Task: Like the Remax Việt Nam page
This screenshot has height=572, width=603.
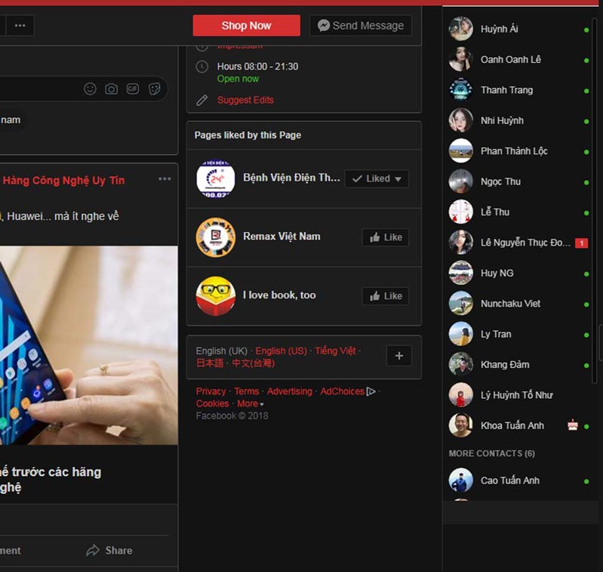Action: point(385,237)
